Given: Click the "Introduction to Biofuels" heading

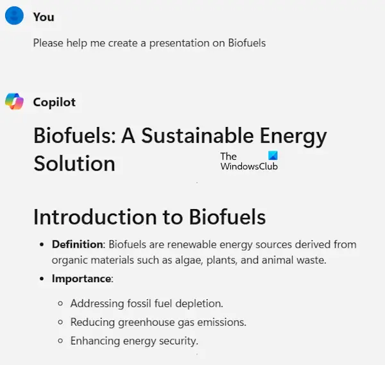Looking at the screenshot, I should tap(150, 217).
